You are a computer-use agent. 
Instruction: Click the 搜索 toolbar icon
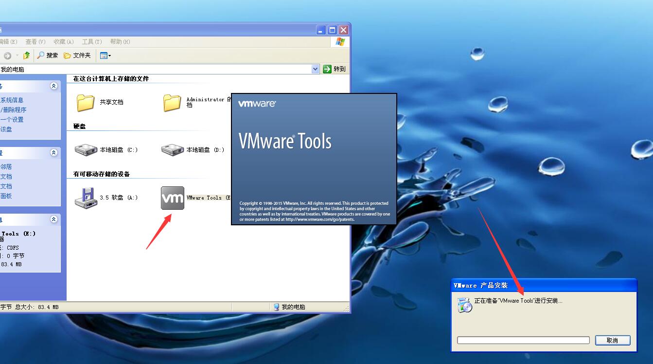click(x=47, y=55)
